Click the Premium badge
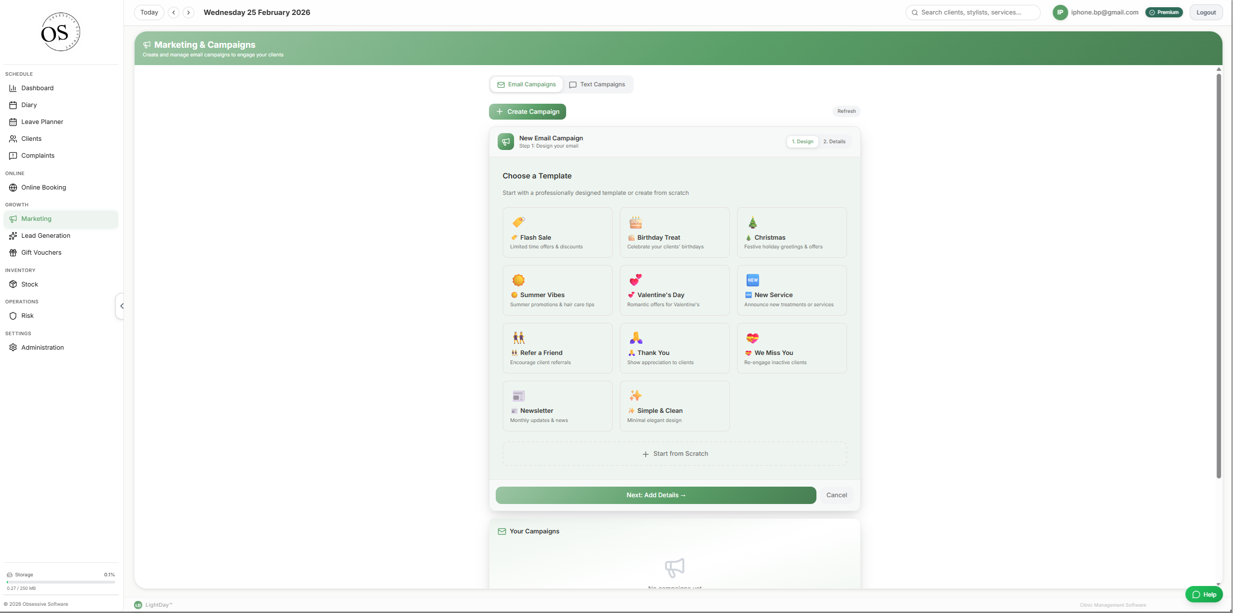The image size is (1233, 613). (x=1164, y=13)
